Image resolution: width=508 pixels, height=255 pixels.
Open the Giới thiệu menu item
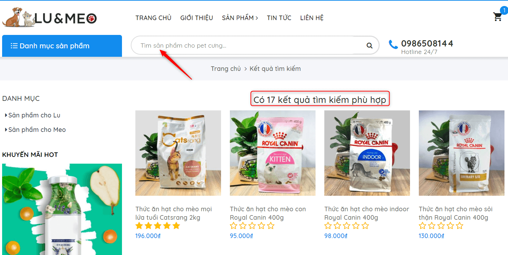[197, 18]
